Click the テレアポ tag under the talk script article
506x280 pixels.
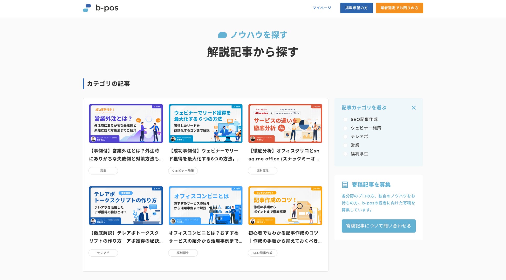point(103,253)
